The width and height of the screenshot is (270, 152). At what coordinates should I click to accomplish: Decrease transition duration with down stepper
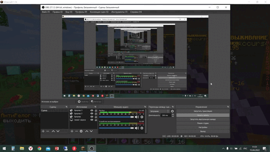point(173,116)
